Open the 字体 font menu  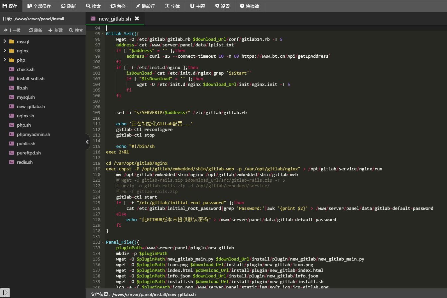click(172, 6)
